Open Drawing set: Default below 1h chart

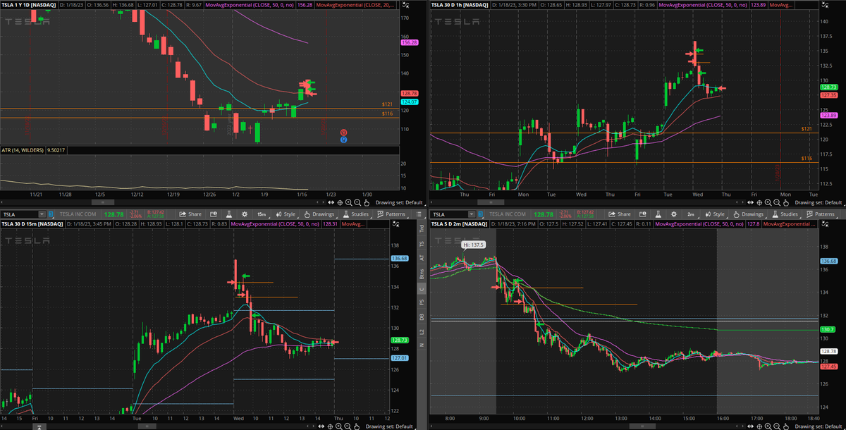tap(819, 202)
